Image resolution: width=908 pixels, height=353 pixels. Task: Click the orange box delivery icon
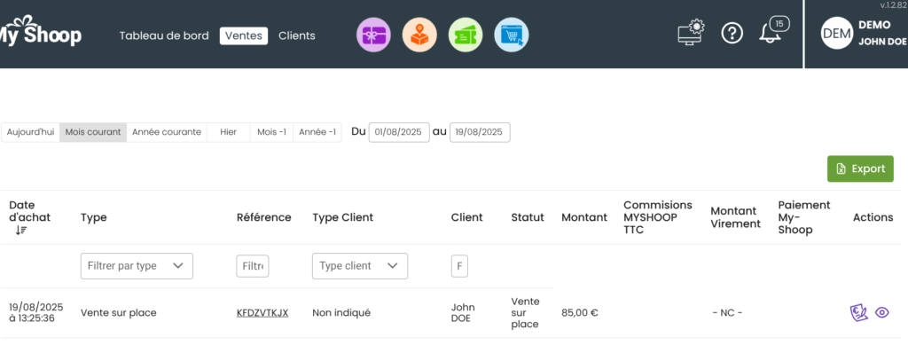click(x=419, y=35)
